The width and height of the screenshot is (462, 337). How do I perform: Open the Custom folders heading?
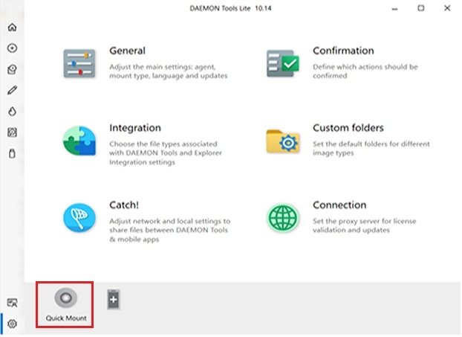point(348,128)
